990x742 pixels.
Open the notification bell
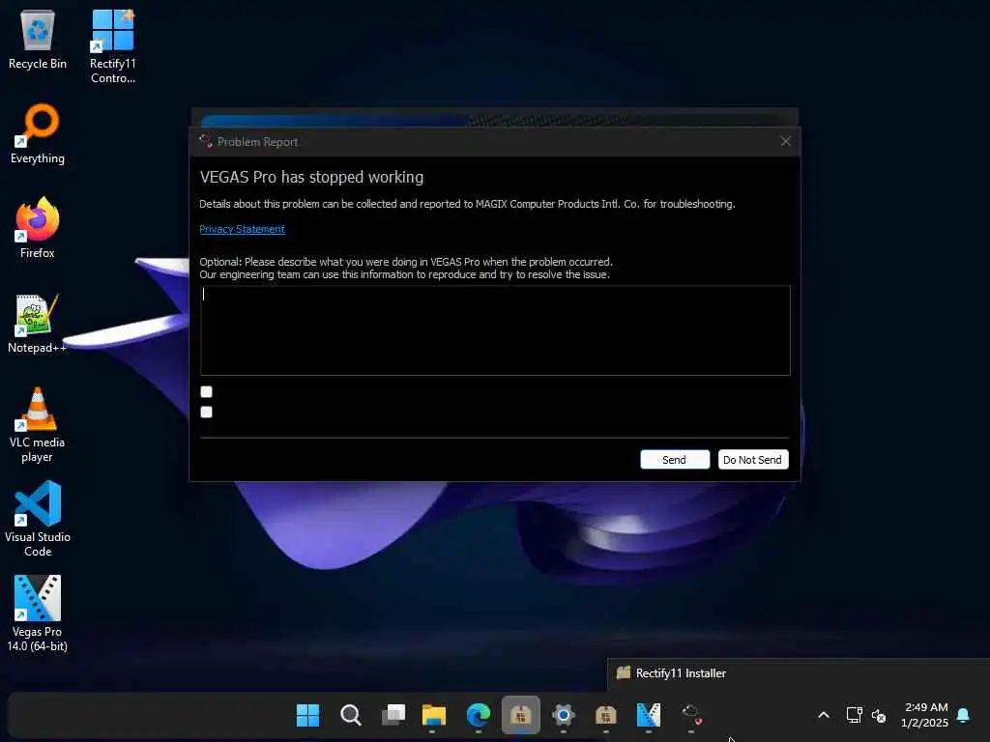(x=963, y=715)
